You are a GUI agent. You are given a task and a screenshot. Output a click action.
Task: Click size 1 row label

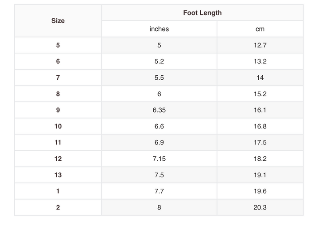58,191
